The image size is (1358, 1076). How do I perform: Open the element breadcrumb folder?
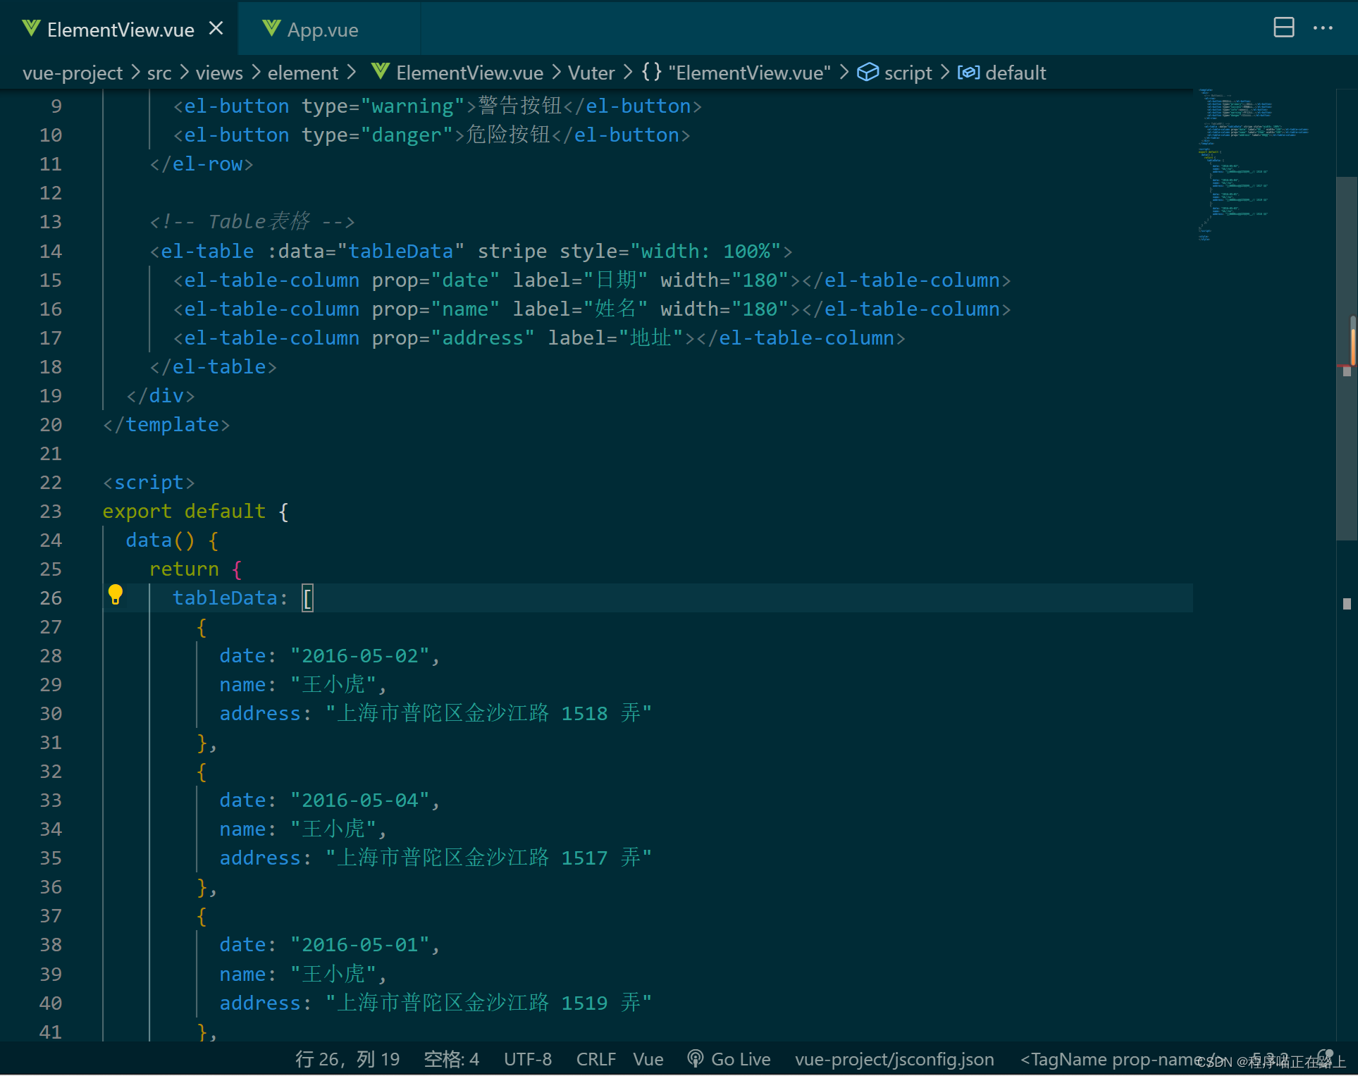303,73
